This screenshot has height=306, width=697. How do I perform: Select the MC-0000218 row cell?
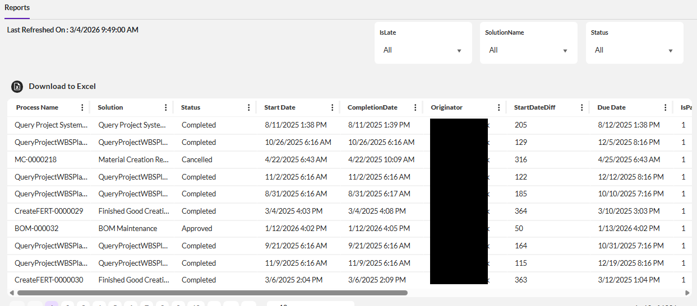pyautogui.click(x=36, y=159)
